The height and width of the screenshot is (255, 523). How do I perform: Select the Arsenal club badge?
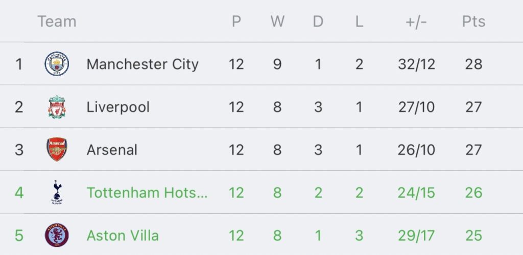(57, 149)
